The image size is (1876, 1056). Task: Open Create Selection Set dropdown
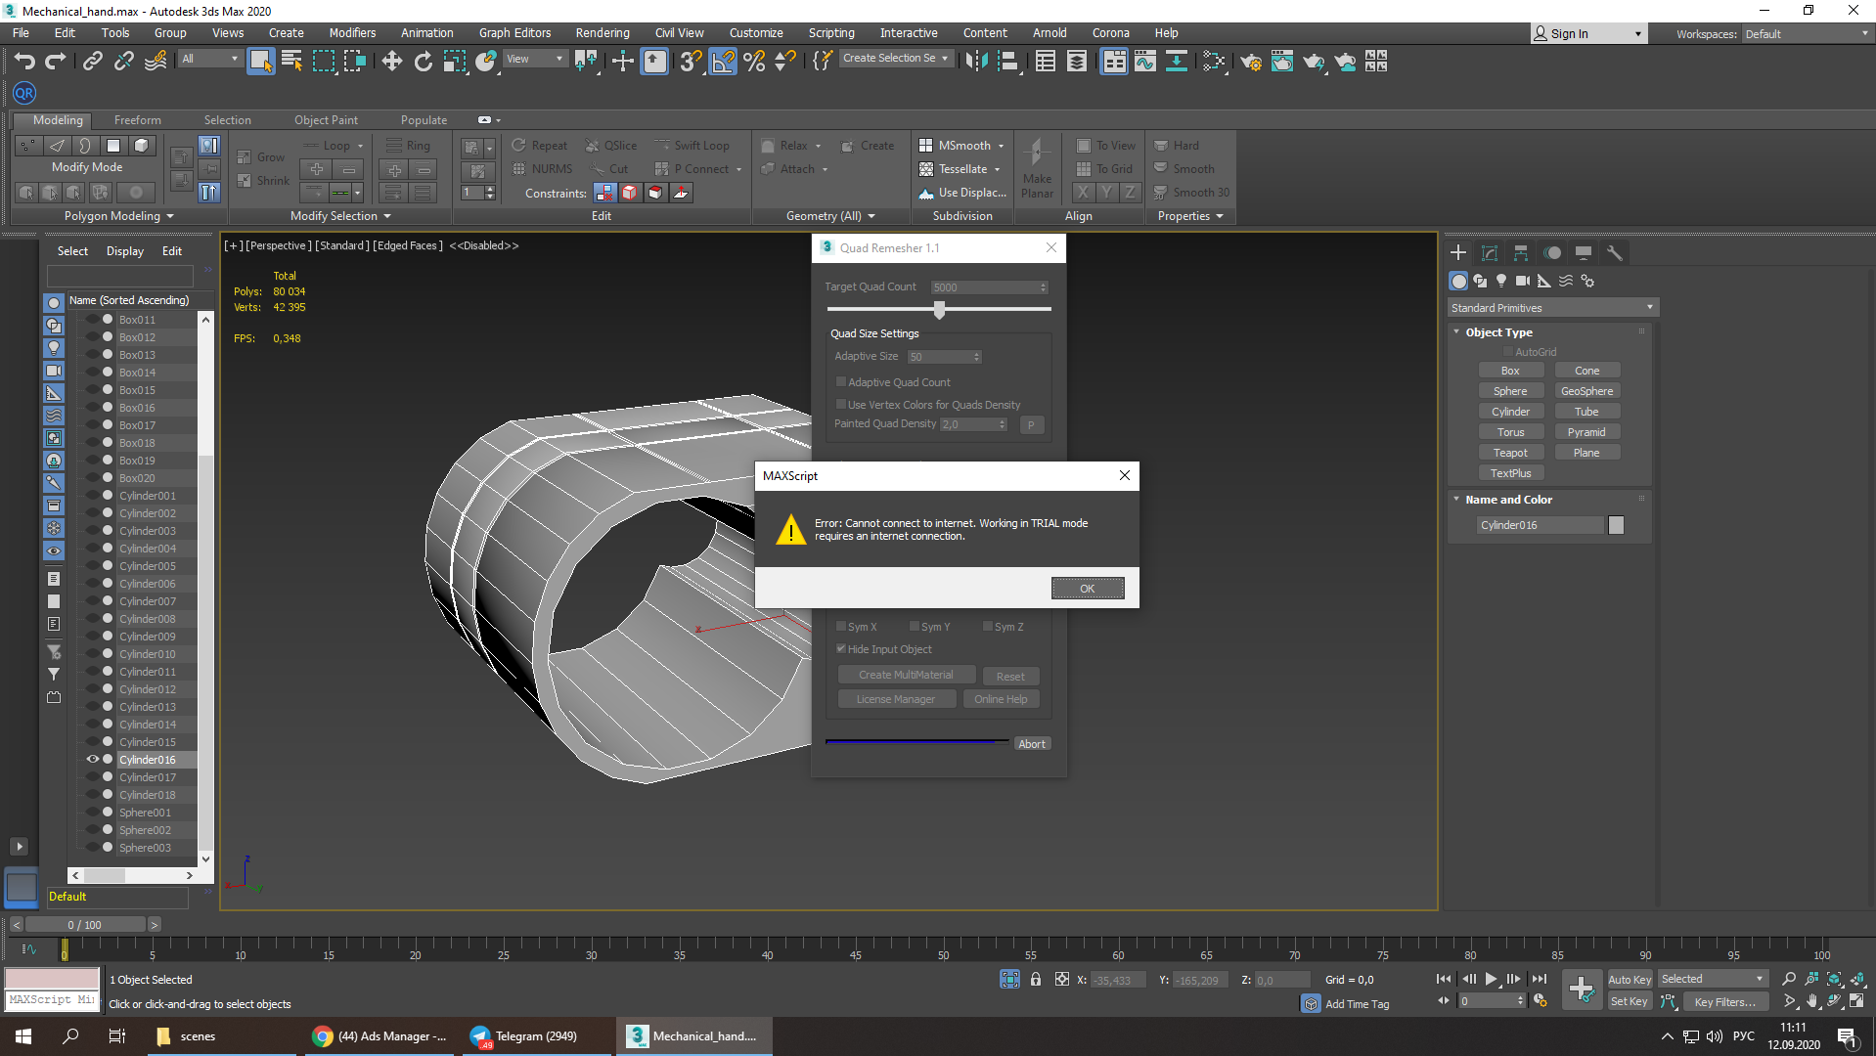(895, 59)
